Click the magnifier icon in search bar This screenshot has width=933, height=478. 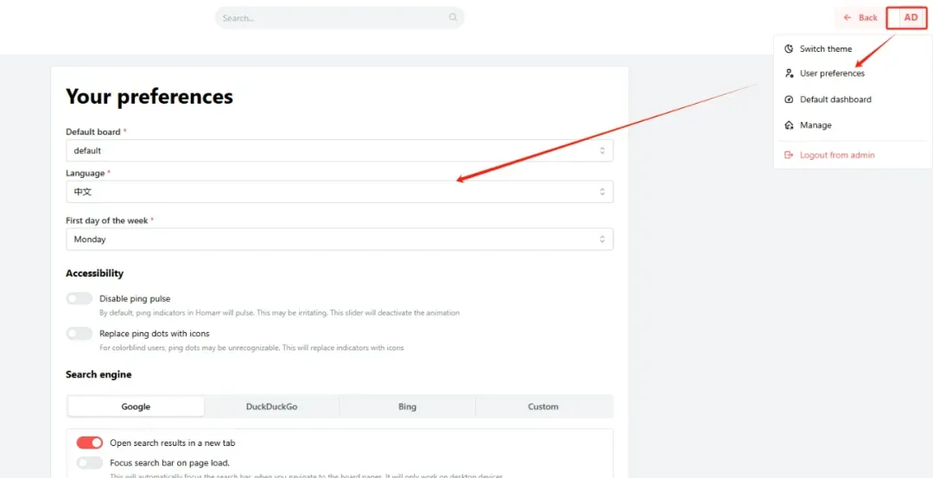tap(454, 18)
